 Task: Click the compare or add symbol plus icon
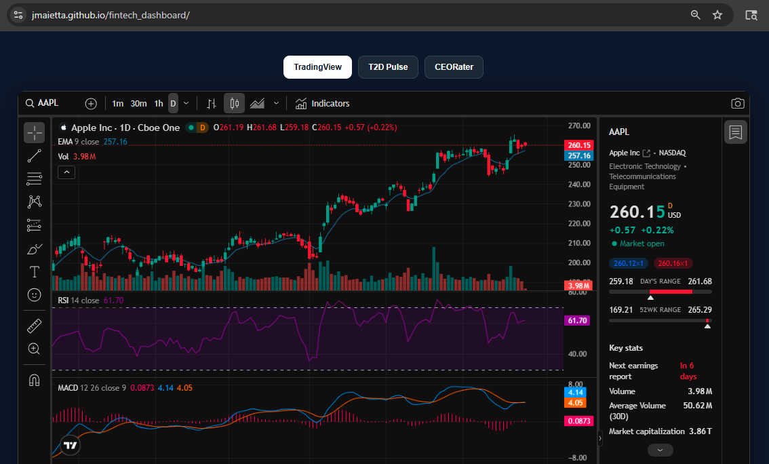tap(91, 104)
